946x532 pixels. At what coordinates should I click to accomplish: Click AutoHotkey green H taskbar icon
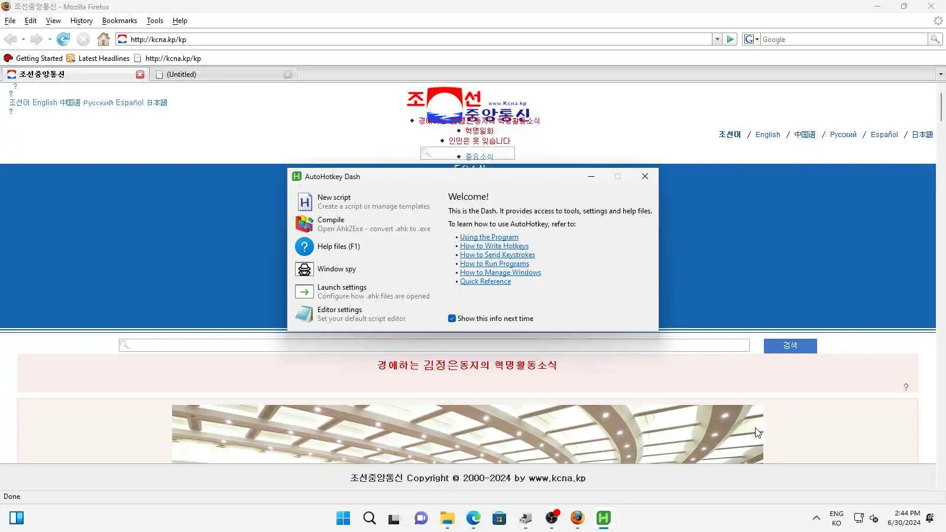(603, 518)
